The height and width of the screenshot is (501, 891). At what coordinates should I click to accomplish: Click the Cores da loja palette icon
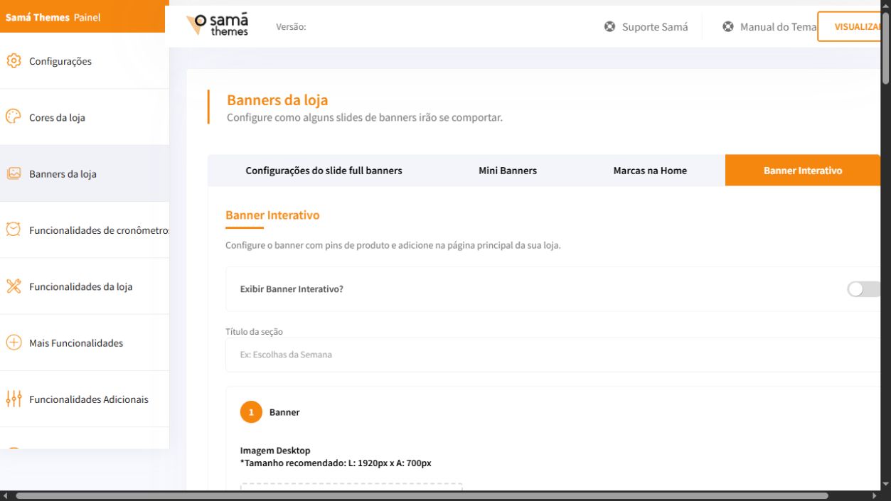click(x=14, y=117)
